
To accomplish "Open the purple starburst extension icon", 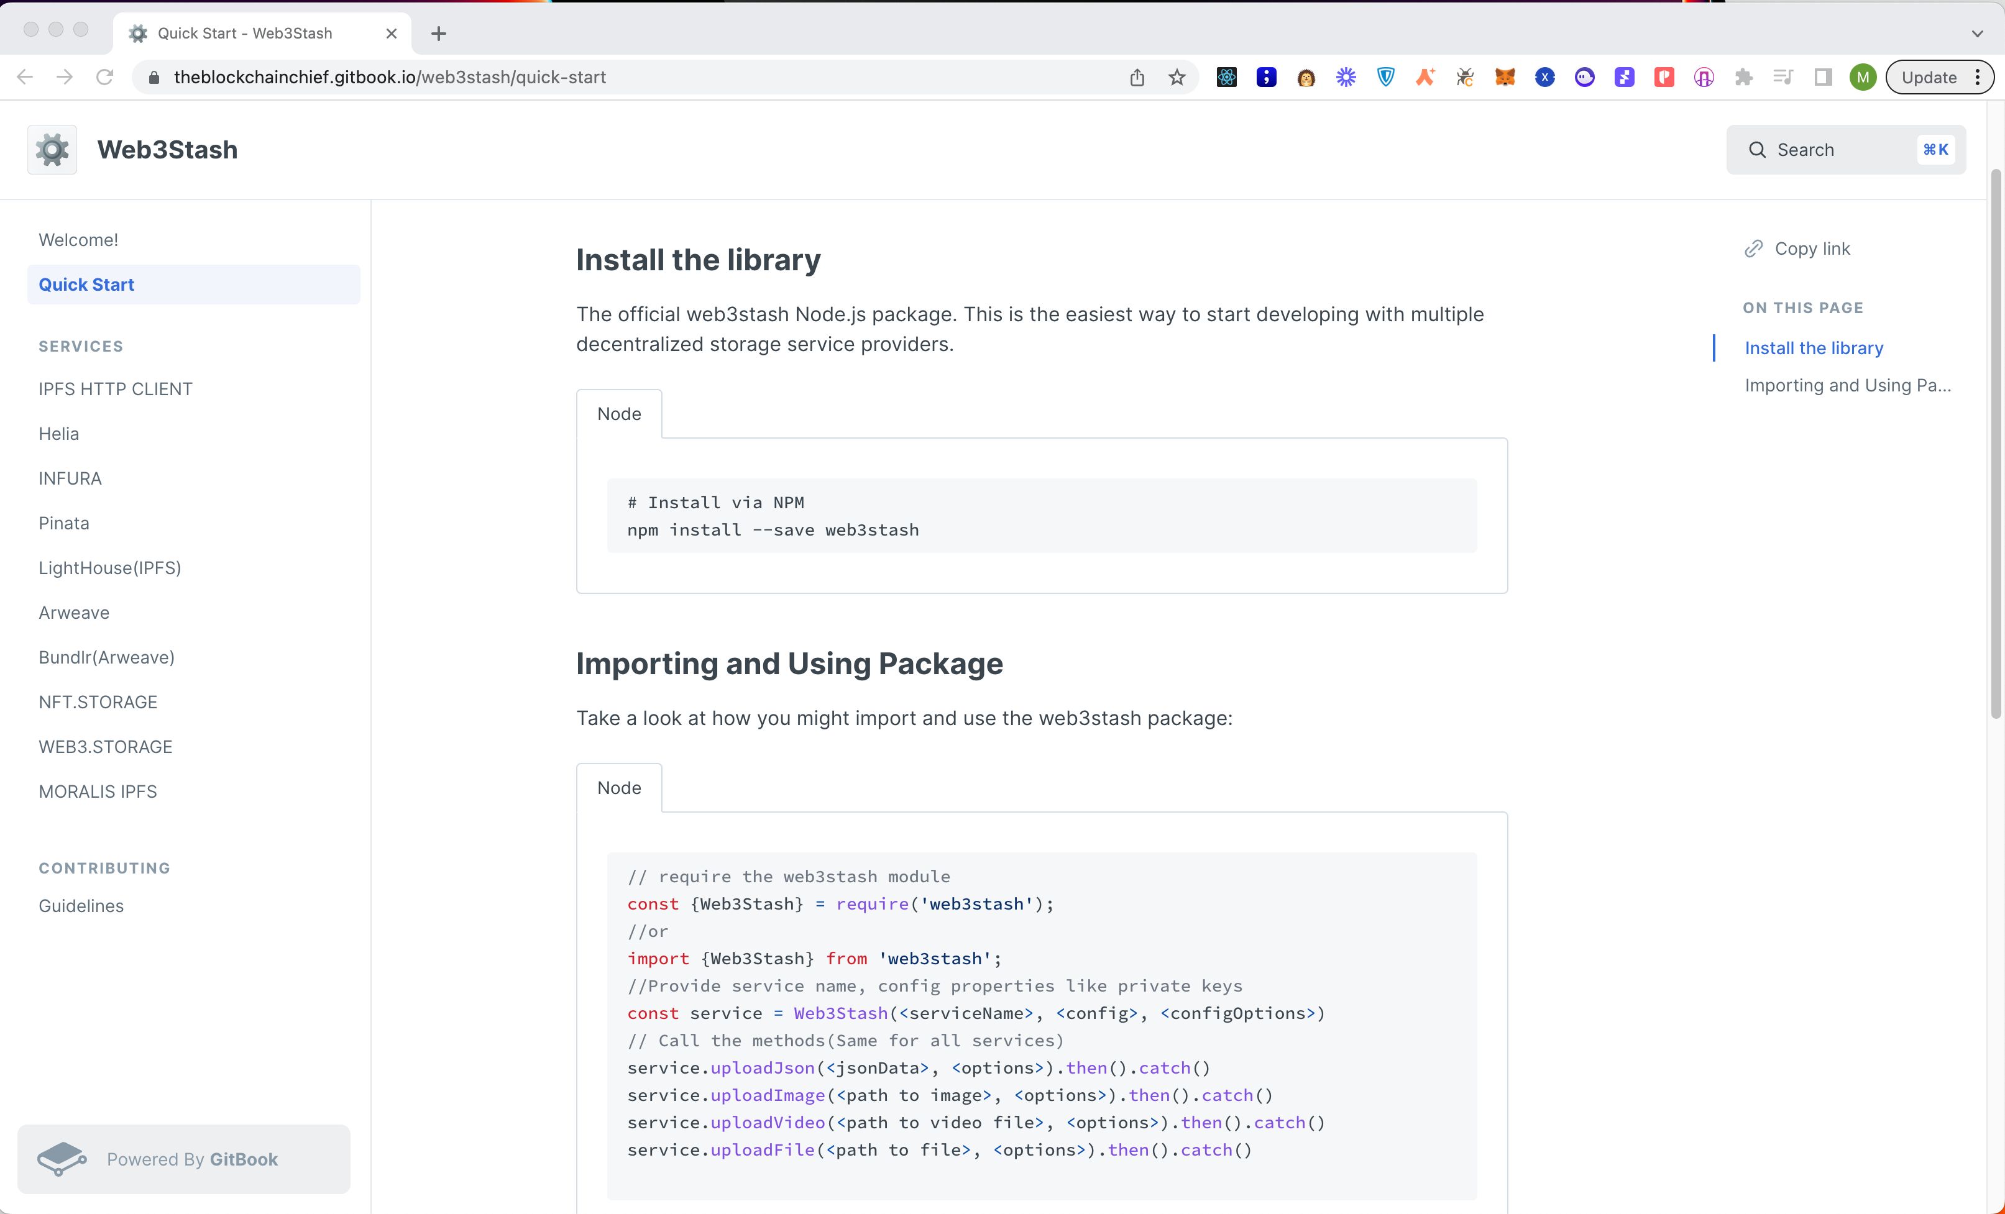I will (x=1346, y=77).
